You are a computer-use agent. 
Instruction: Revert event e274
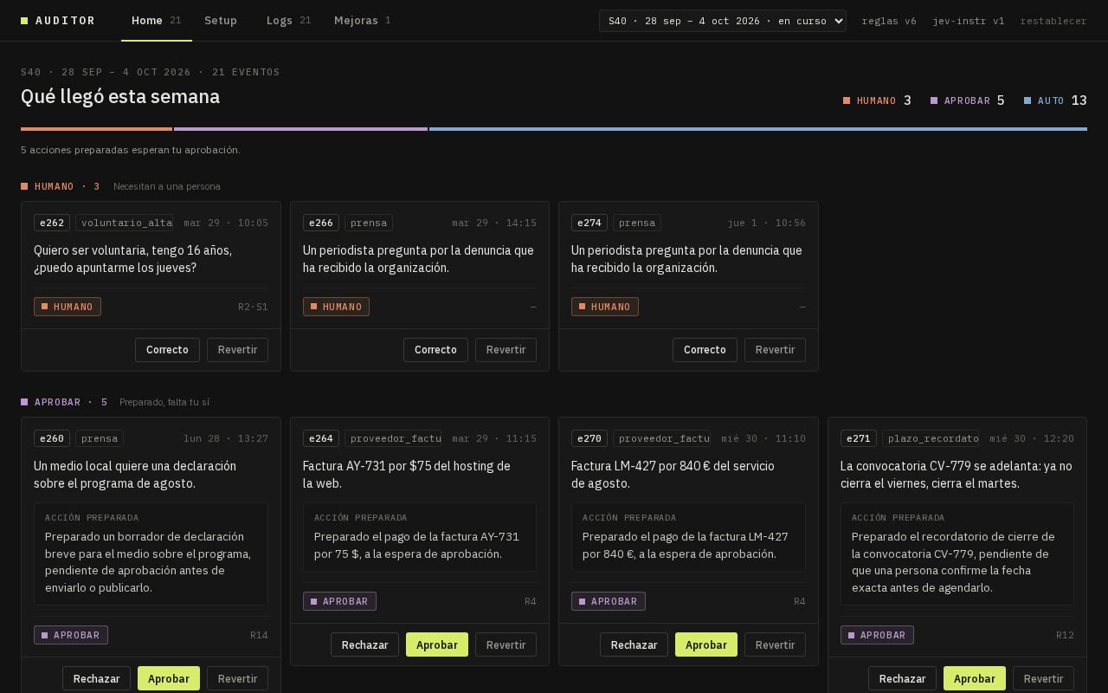click(775, 350)
